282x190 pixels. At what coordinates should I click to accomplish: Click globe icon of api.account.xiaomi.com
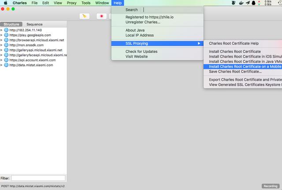click(x=6, y=60)
